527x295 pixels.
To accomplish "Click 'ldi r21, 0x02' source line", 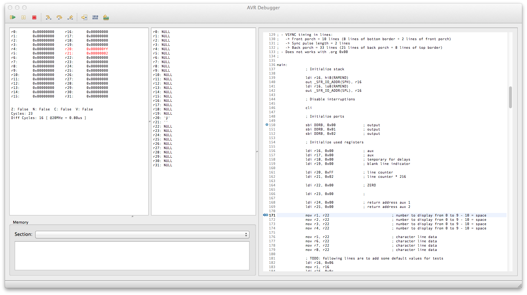I will (x=320, y=177).
